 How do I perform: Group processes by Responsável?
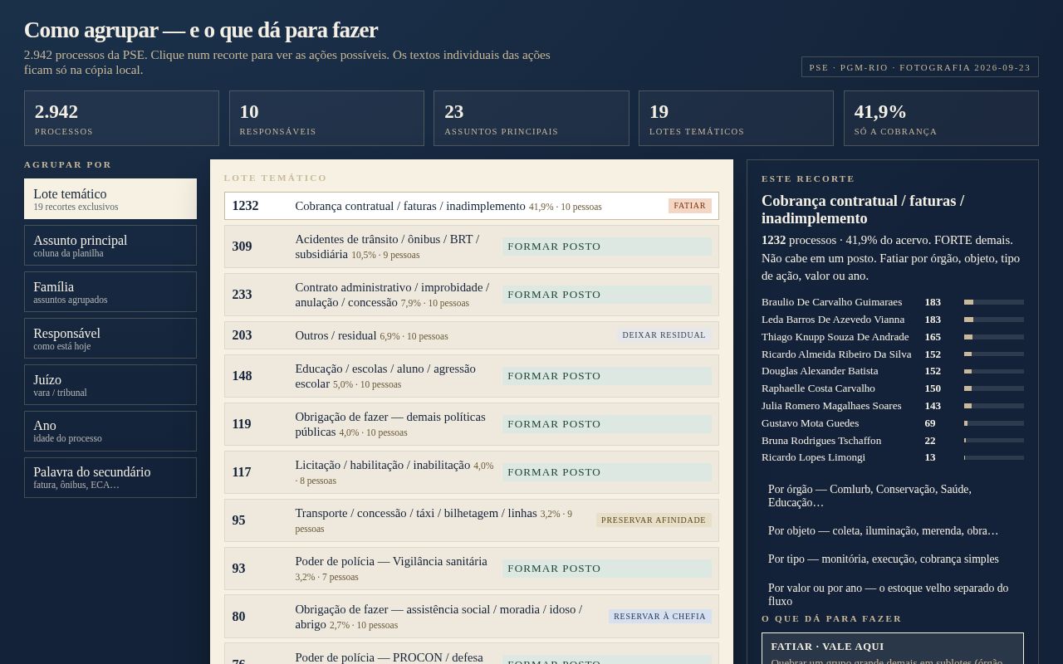pyautogui.click(x=110, y=339)
